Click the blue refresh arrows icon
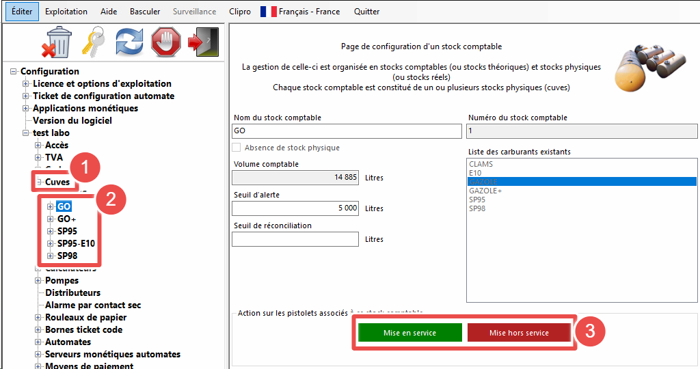The image size is (700, 369). click(129, 42)
